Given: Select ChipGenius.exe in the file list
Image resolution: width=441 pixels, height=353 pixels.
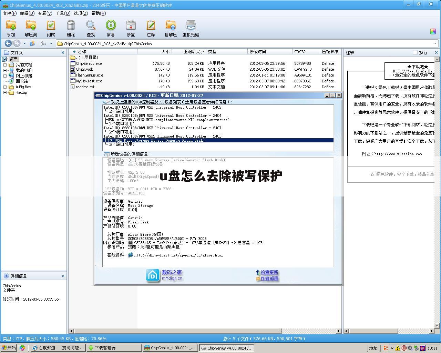Looking at the screenshot, I should coord(89,63).
